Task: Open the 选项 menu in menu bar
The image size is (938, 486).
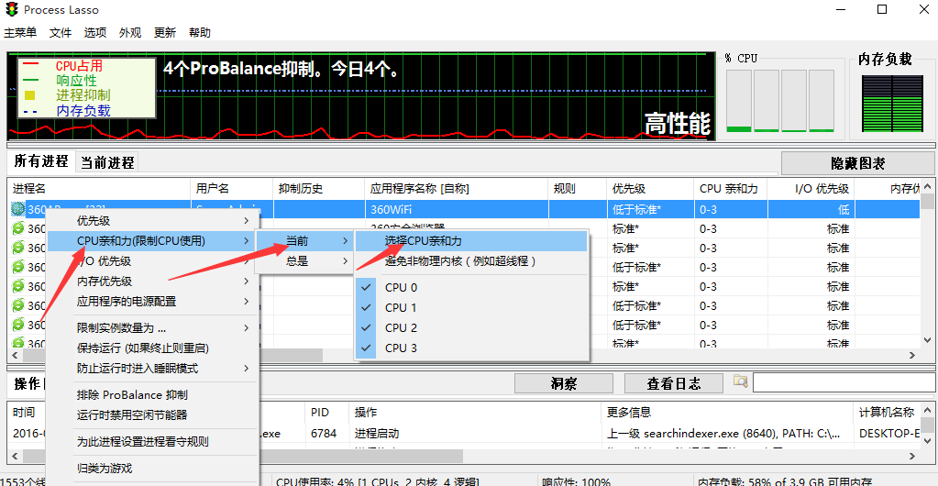Action: pyautogui.click(x=95, y=33)
